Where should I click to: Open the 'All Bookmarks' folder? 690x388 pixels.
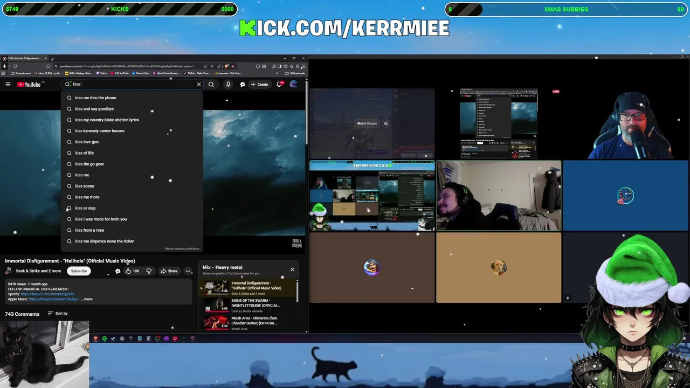(x=296, y=73)
